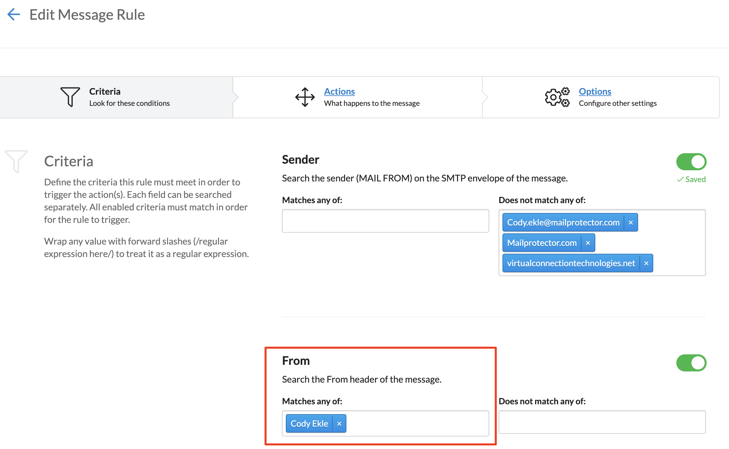Disable the Sender criteria toggle
Screen dimensions: 729x449
point(691,162)
